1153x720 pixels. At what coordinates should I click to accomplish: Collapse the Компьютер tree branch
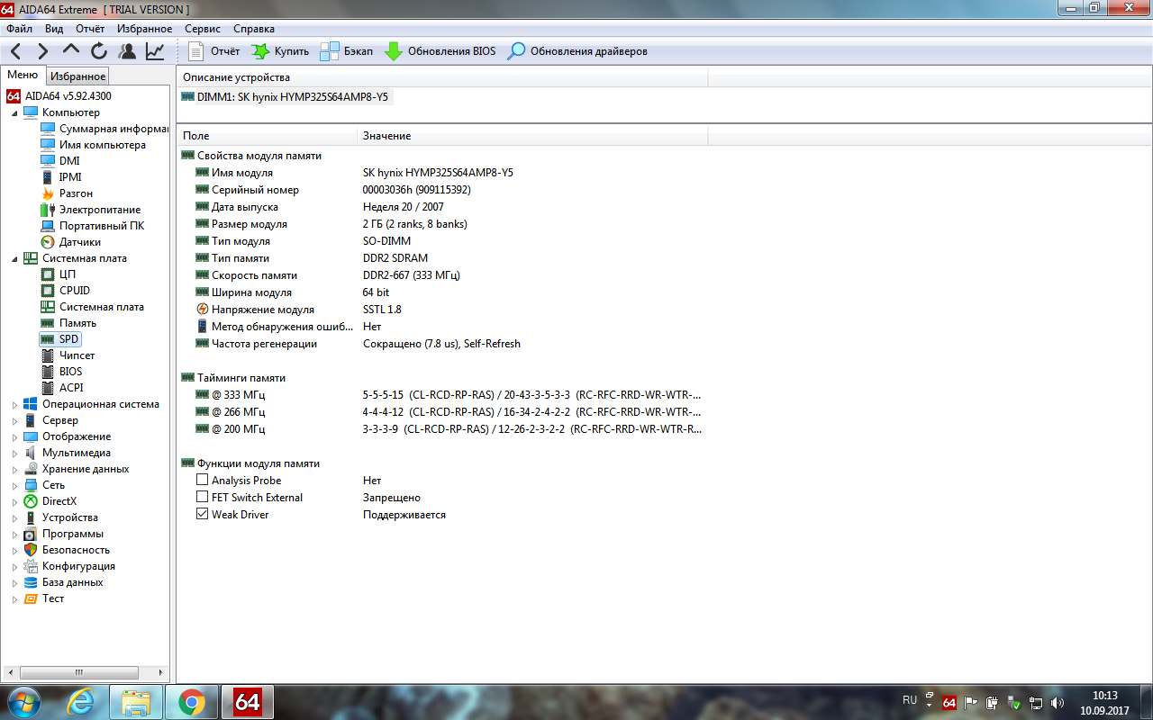pyautogui.click(x=14, y=112)
